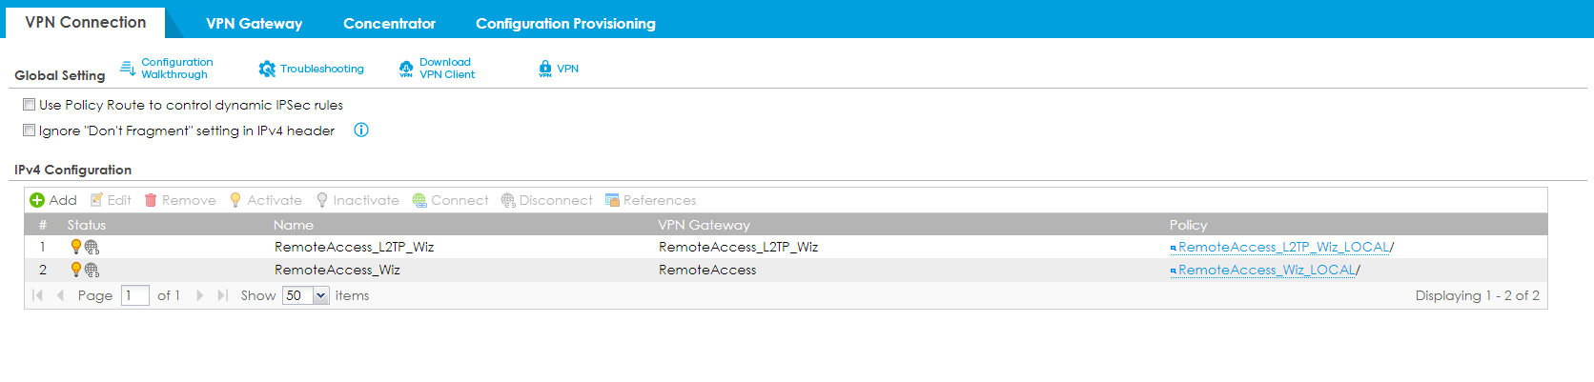Screen dimensions: 1594x382
Task: Open the Configuration Provisioning tab
Action: (x=565, y=23)
